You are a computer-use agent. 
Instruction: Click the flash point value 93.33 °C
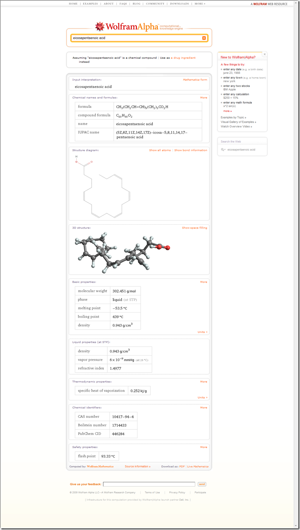pos(109,456)
